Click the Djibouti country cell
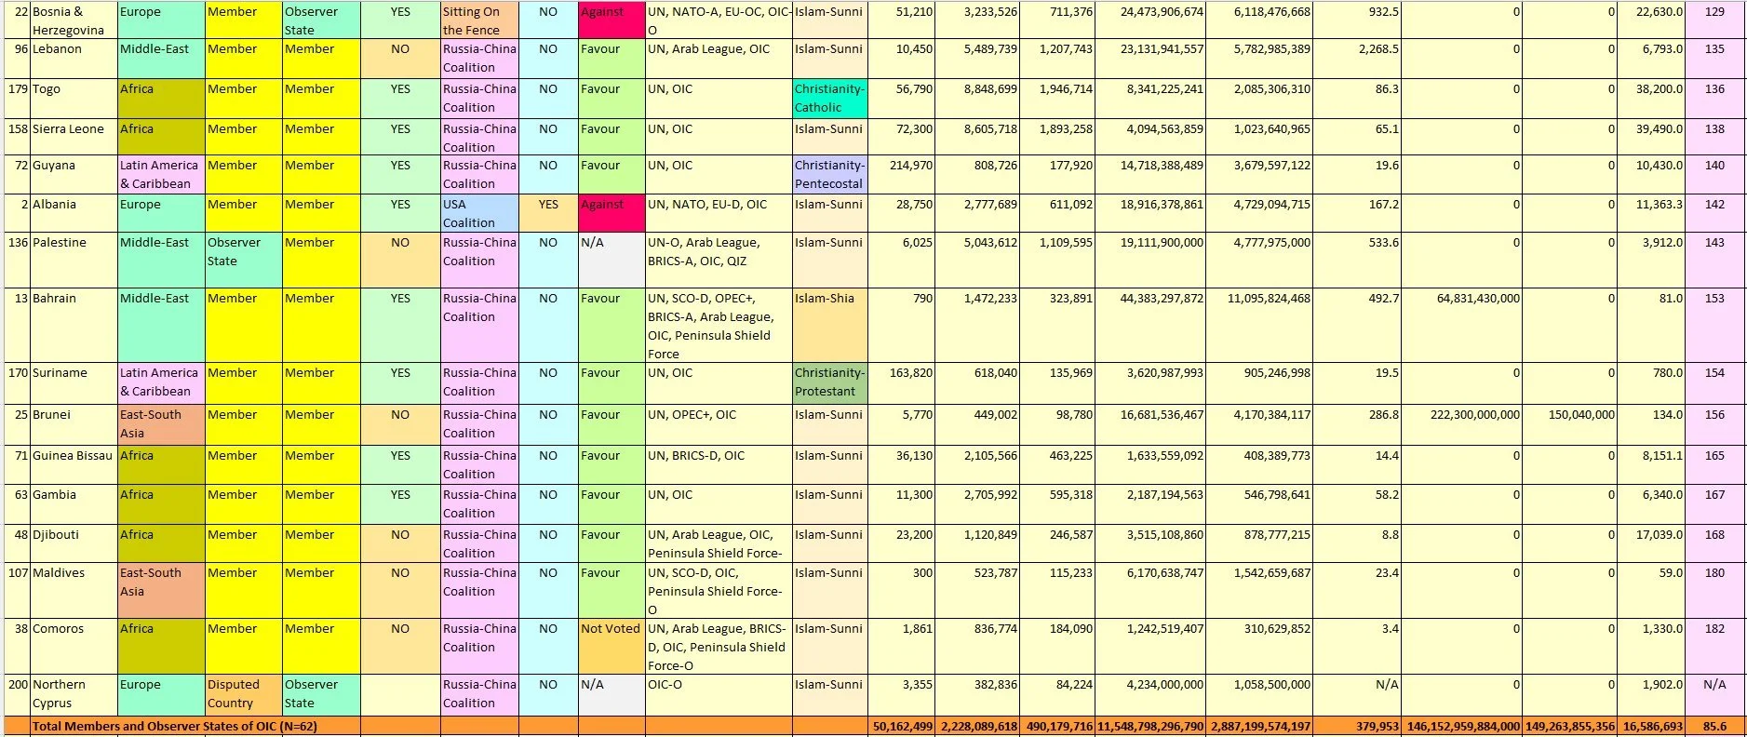 tap(74, 543)
